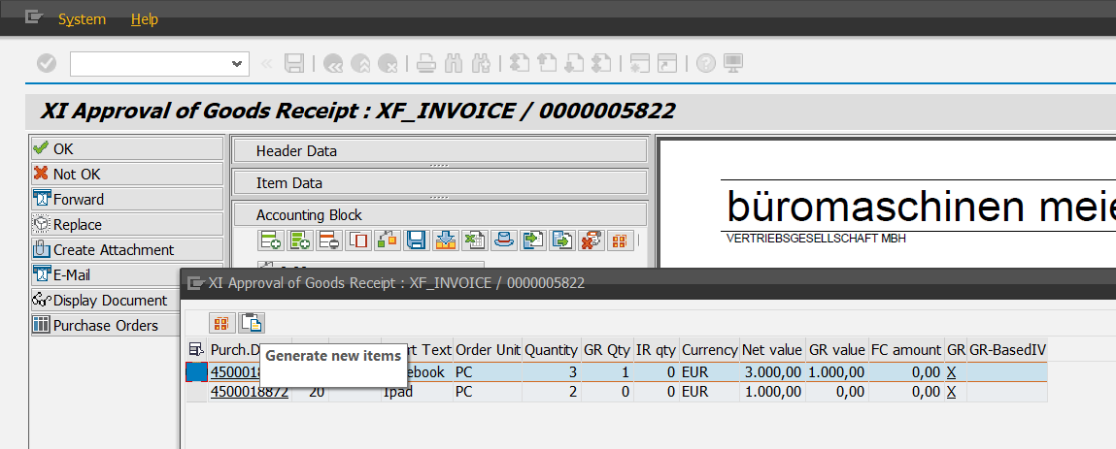Select the row of purchase order 4500018872

pyautogui.click(x=195, y=392)
